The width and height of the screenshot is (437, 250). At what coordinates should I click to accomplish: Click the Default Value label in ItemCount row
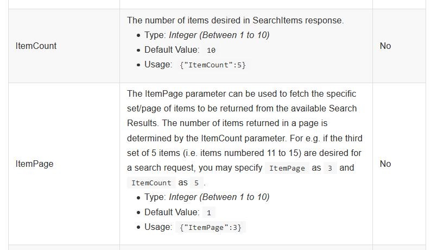click(x=172, y=50)
